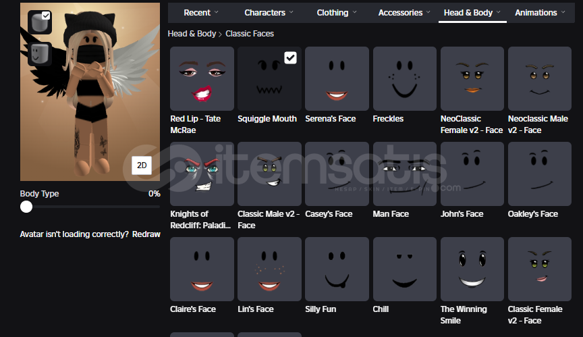Switch avatar preview to 2D
The image size is (583, 337).
click(142, 165)
